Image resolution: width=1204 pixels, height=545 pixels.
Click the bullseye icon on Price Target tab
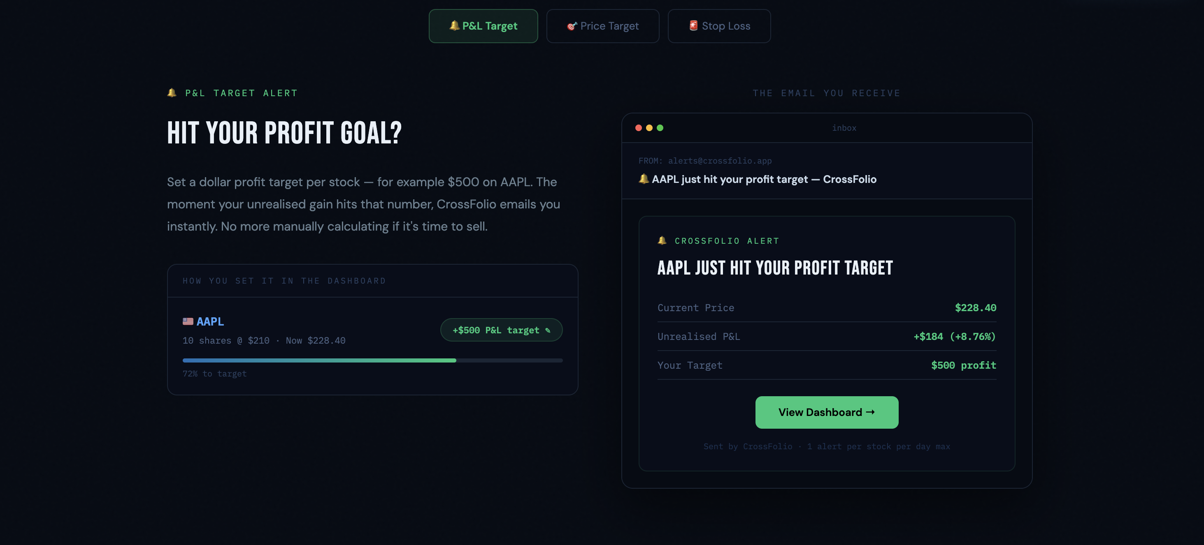[x=572, y=26]
